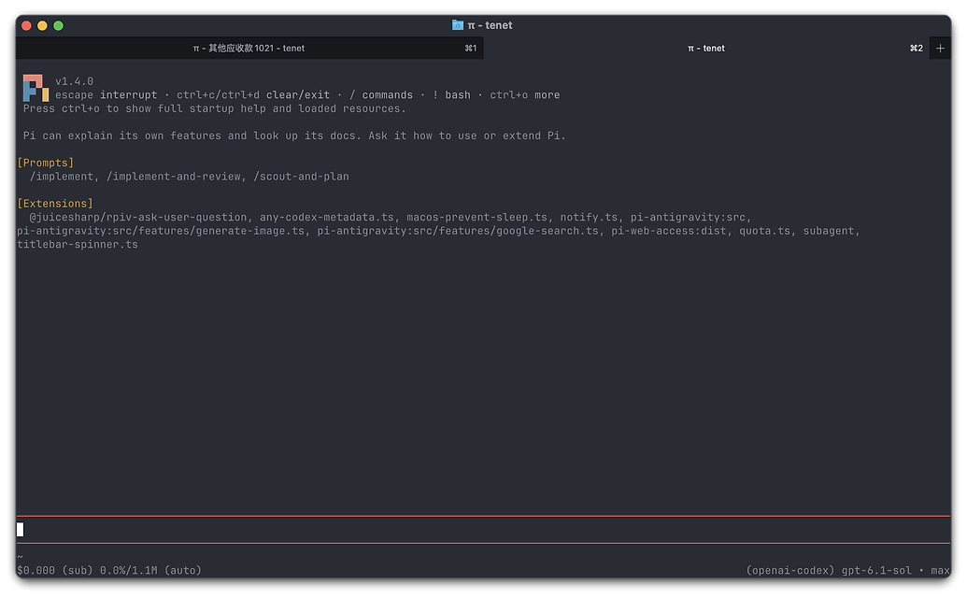Click '0.0%/1.1M (auto)' context status
The height and width of the screenshot is (598, 967).
tap(150, 570)
